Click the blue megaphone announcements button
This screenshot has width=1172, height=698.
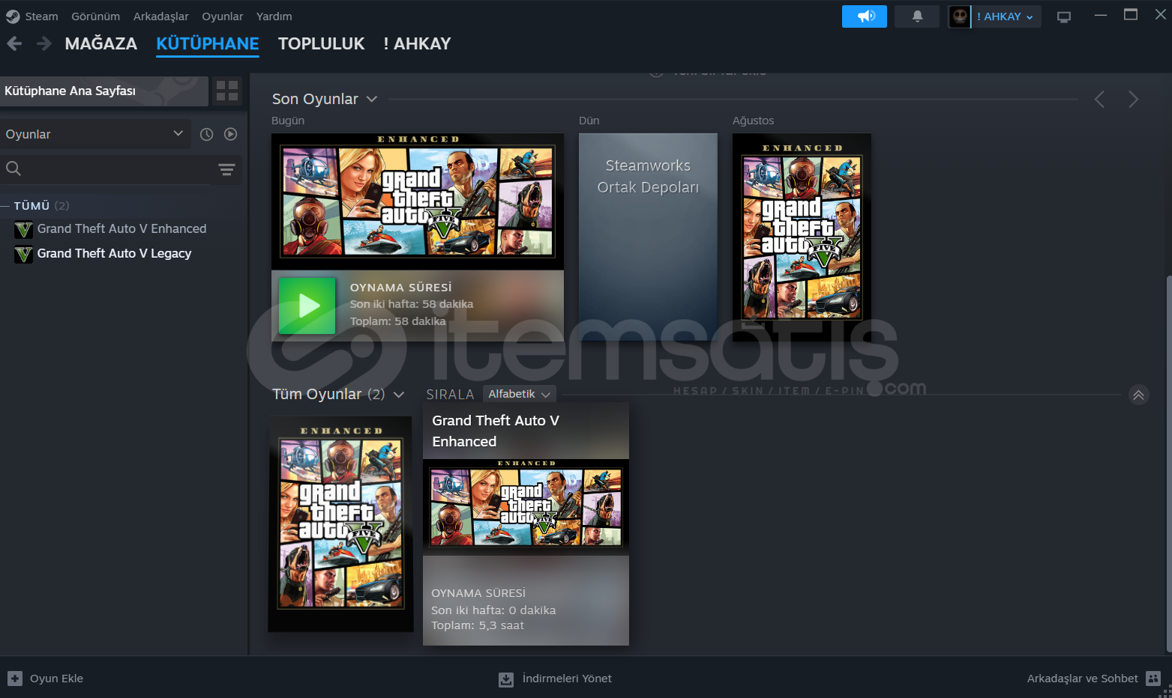[865, 16]
